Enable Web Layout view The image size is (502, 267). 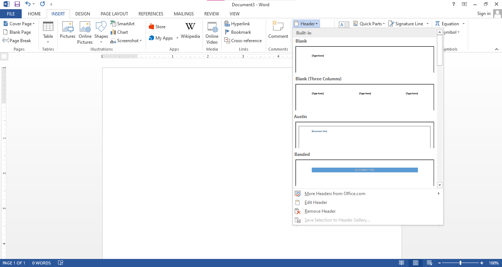point(429,263)
